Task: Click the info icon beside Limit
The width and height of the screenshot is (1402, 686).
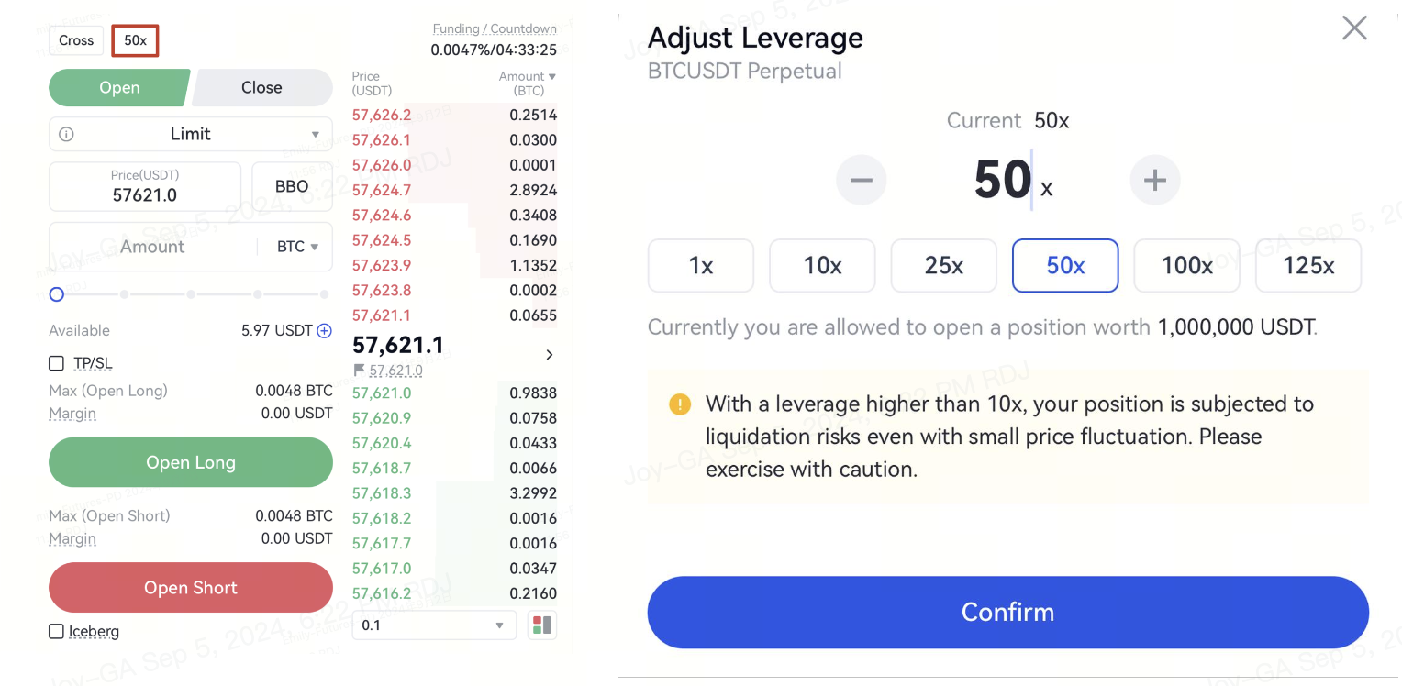Action: tap(66, 134)
